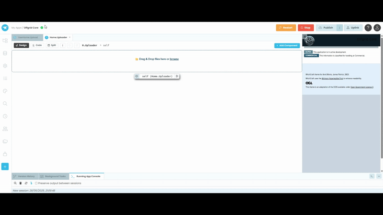
Task: Open the three-dot menu beside Split
Action: coord(63,45)
